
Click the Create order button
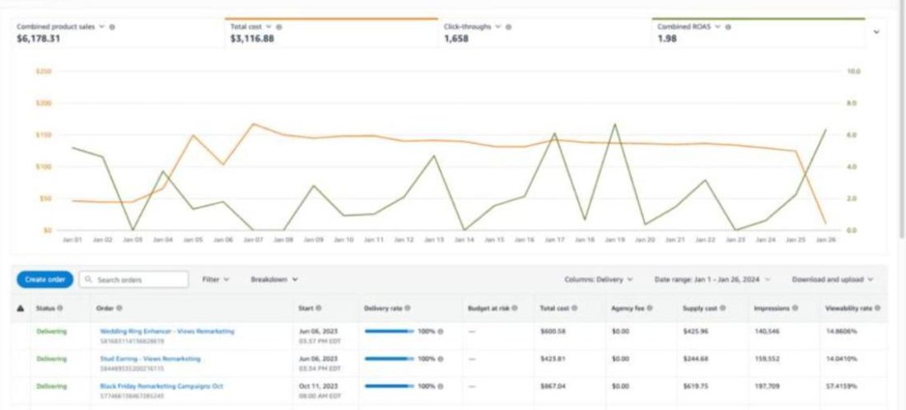[x=45, y=279]
